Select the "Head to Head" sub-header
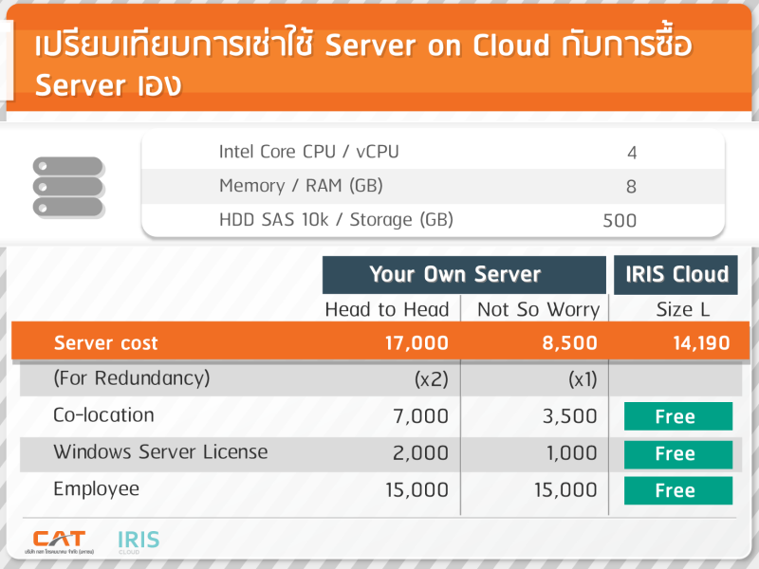 tap(387, 309)
